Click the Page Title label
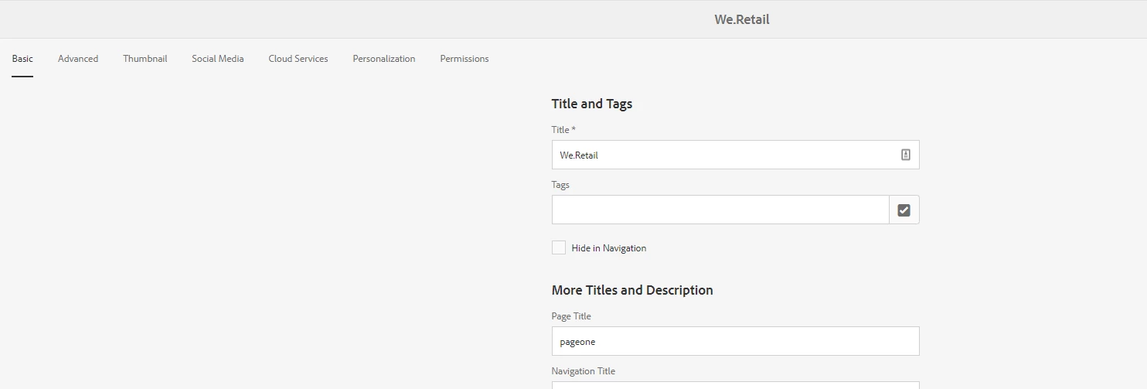Screen dimensions: 1147x389 pos(571,316)
